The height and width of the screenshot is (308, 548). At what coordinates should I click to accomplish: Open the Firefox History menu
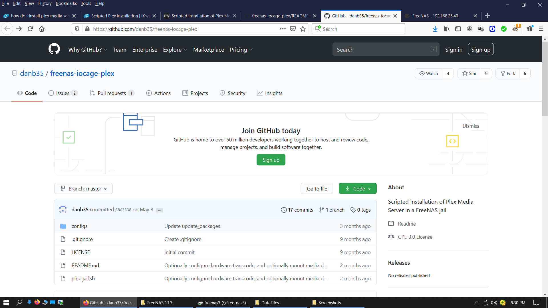(x=45, y=3)
